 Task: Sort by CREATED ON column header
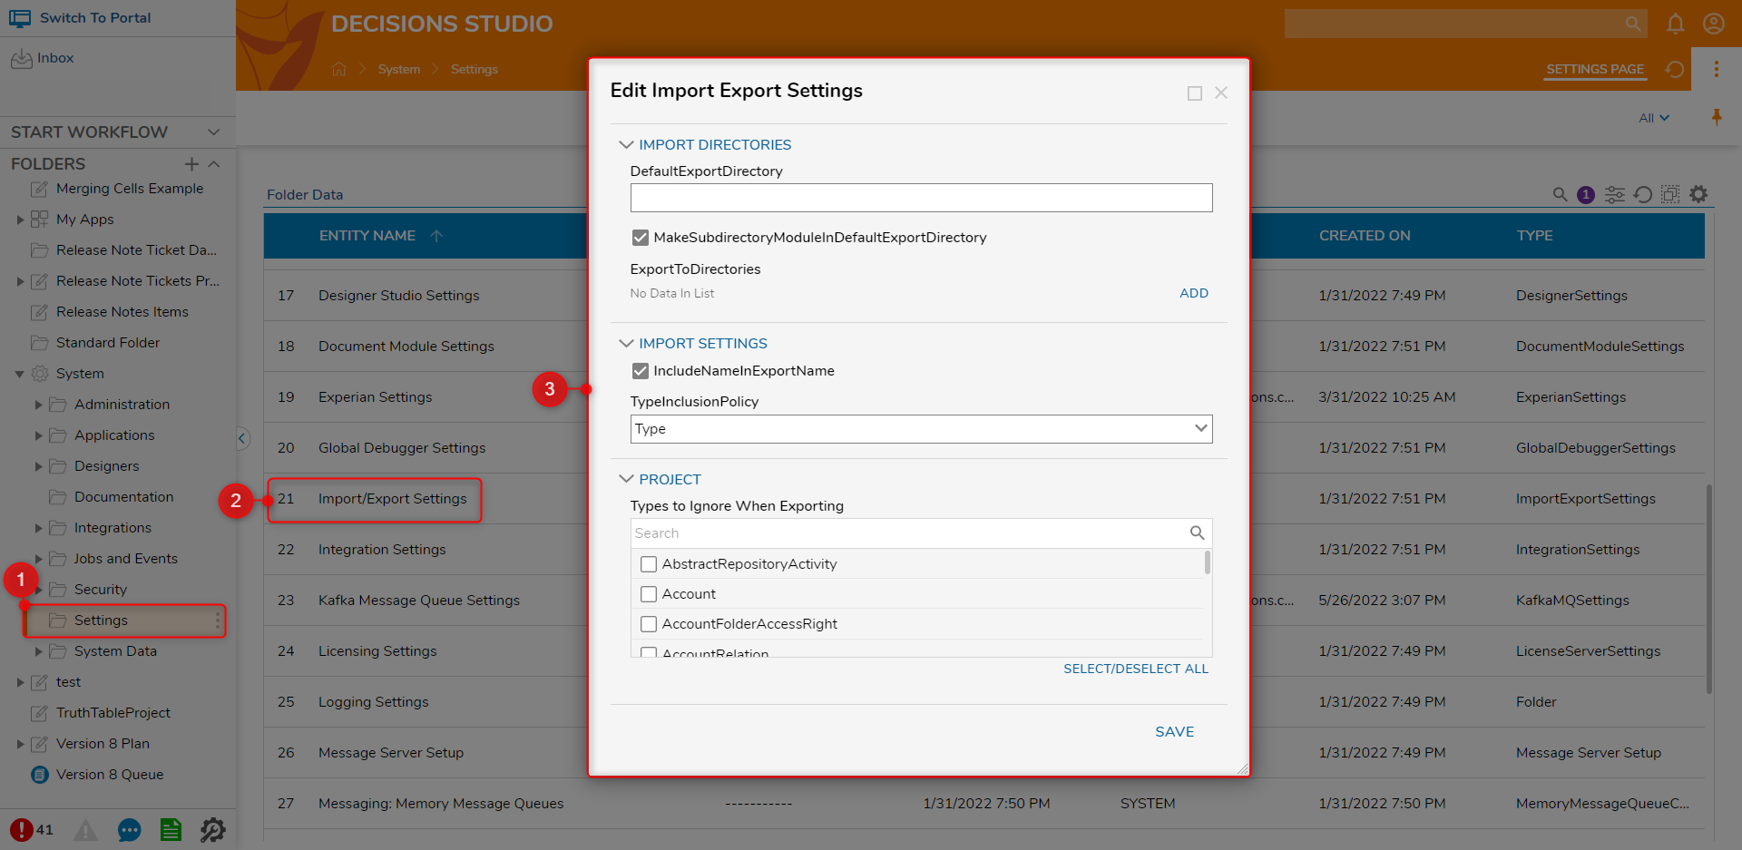[1365, 236]
